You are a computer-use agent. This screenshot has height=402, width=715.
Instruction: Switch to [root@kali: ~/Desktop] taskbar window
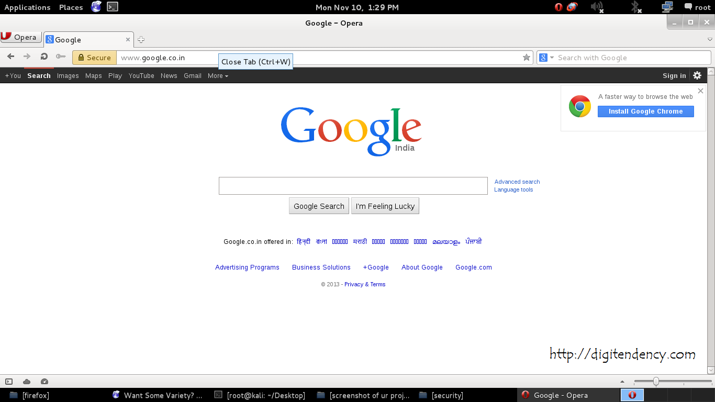260,395
